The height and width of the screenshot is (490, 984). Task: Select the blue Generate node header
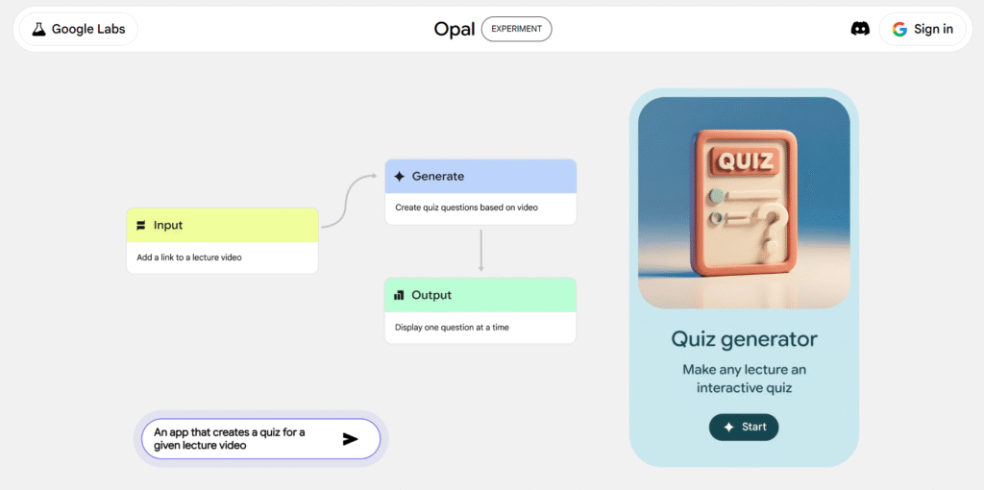pyautogui.click(x=480, y=177)
